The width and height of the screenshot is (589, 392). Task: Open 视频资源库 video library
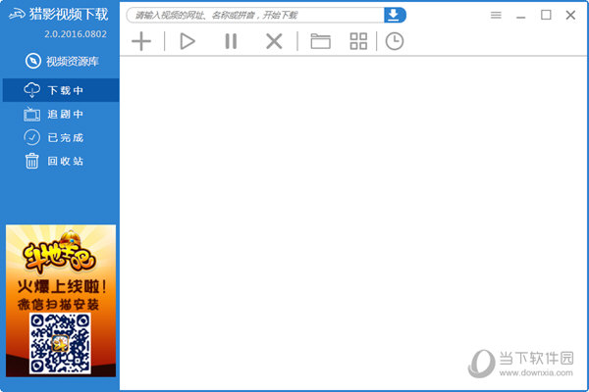point(62,61)
